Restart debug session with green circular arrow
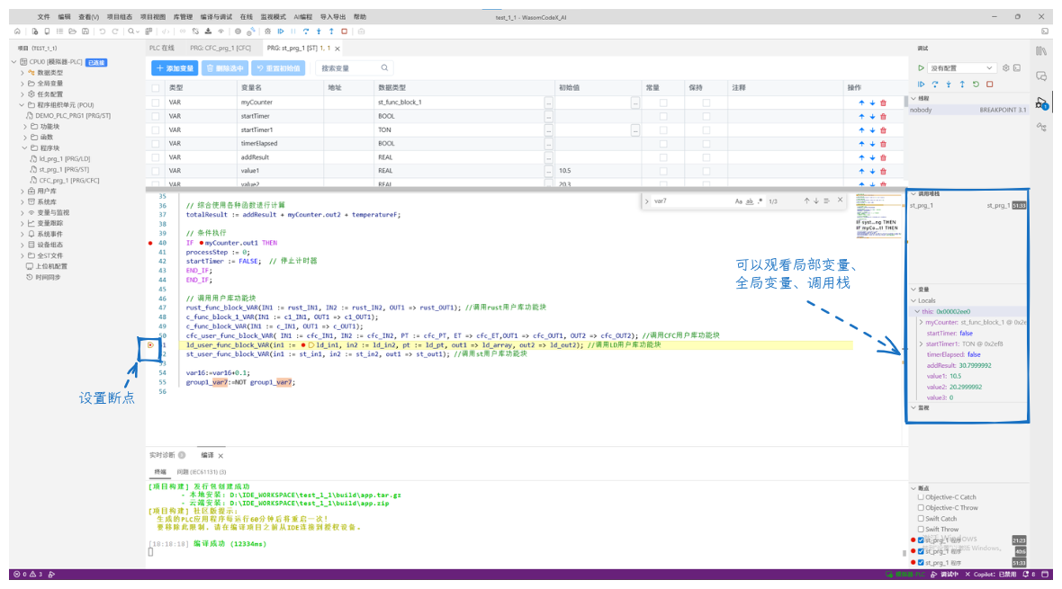 [x=976, y=85]
